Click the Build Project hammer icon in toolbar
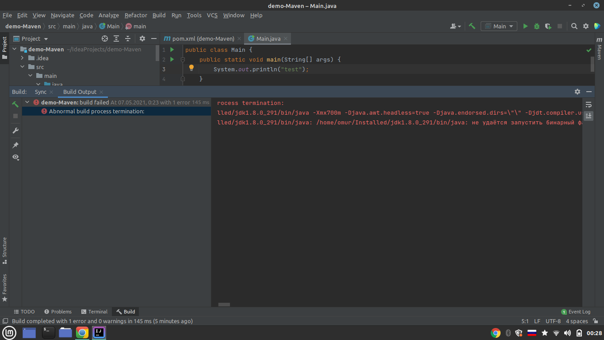The image size is (604, 340). tap(472, 26)
